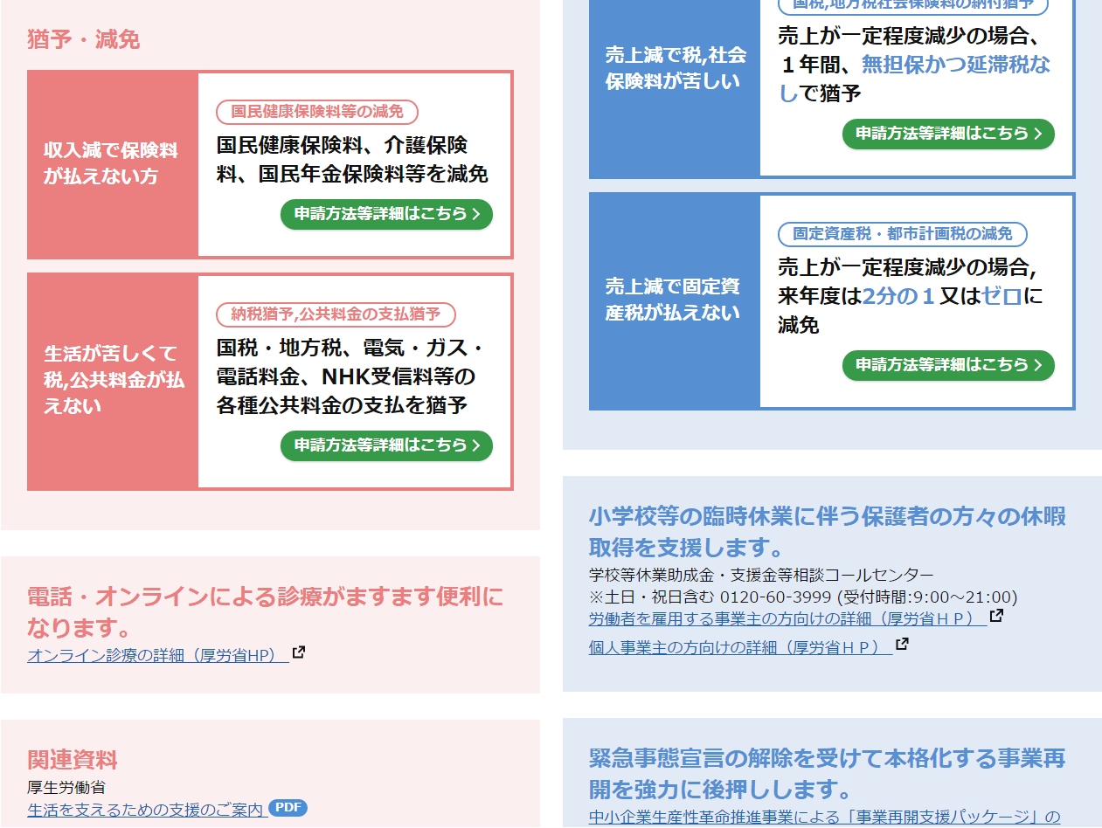1102x828 pixels.
Task: Open オンライン診療の詳細（厚労省HP） link
Action: 157,655
